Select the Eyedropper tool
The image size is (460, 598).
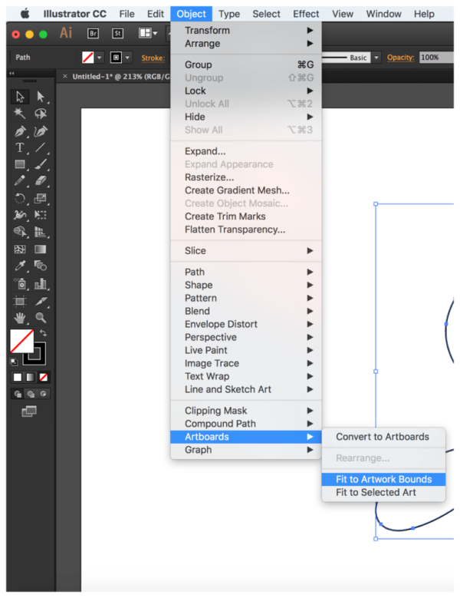(20, 266)
